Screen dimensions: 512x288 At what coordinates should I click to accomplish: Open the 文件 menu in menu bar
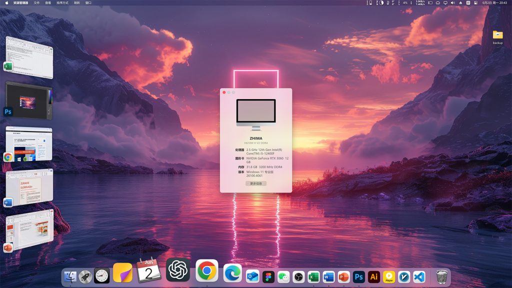pos(36,3)
